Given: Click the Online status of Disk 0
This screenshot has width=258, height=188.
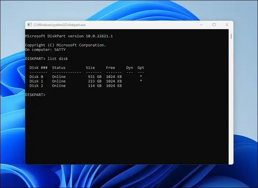Looking at the screenshot, I should coord(59,77).
